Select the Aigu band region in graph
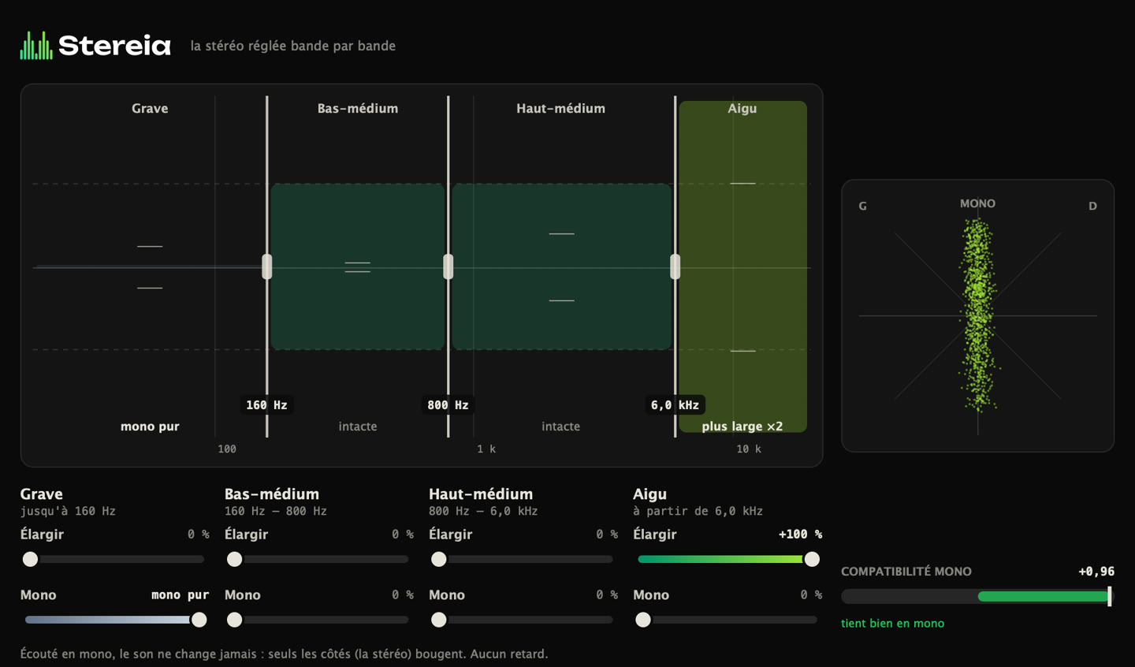The width and height of the screenshot is (1135, 667). tap(742, 266)
